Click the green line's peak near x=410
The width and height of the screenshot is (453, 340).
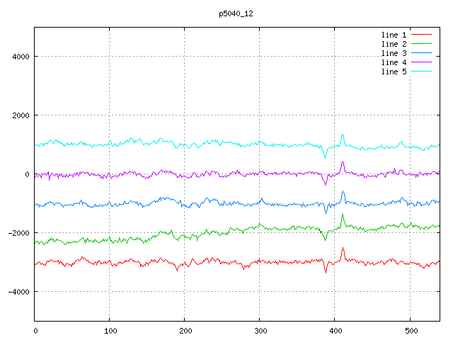pyautogui.click(x=343, y=215)
